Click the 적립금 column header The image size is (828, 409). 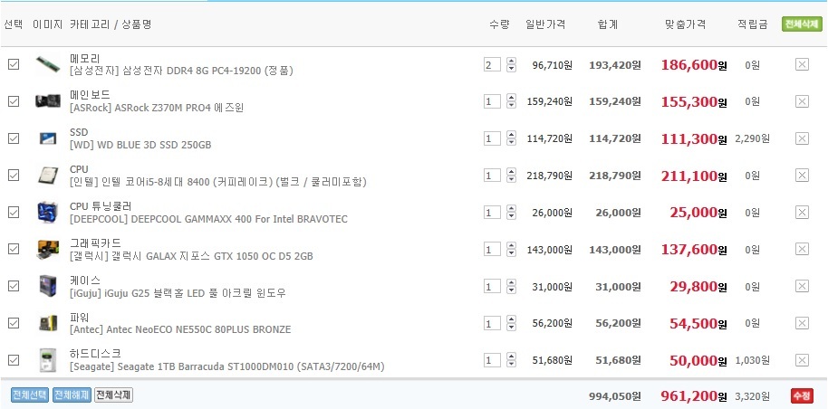[753, 24]
